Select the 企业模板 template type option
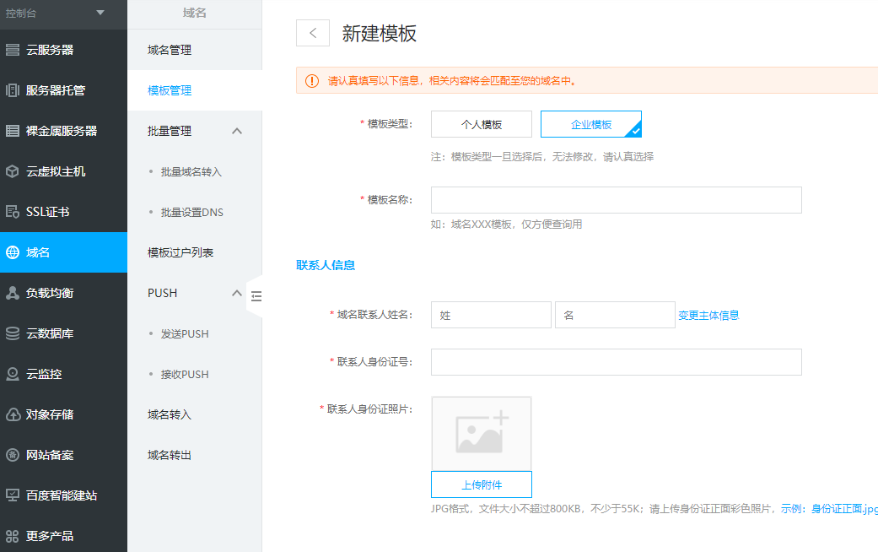This screenshot has height=552, width=878. (590, 123)
